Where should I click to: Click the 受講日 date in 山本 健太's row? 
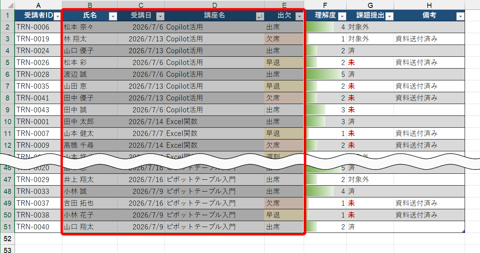point(148,134)
